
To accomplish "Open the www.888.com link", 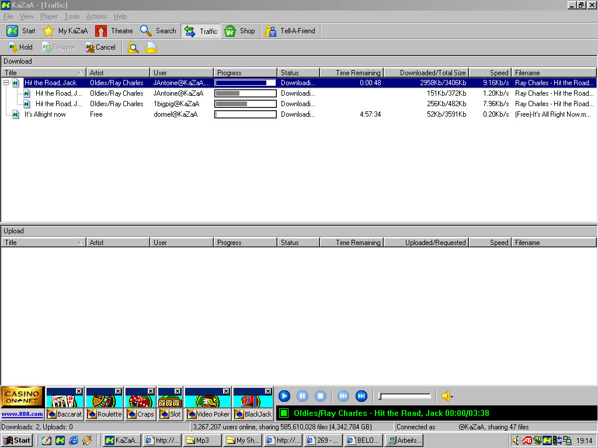I will tap(22, 414).
